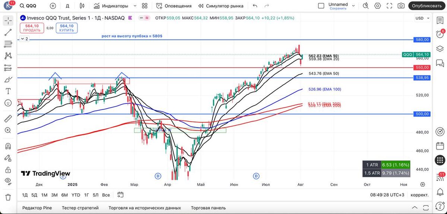Expand the indicator favorites dropdown arrow
447x214 pixels.
(x=135, y=6)
